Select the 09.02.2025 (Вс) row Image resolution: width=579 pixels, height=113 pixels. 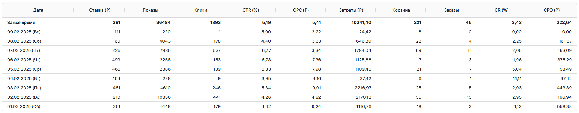click(289, 32)
